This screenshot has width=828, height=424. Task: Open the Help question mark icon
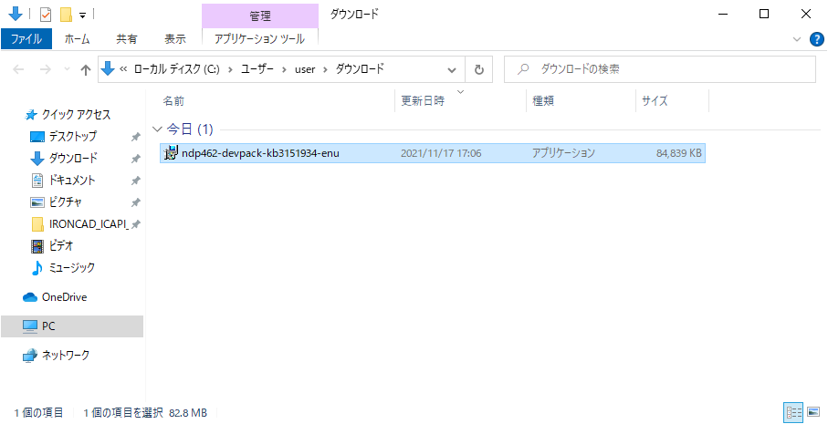[x=816, y=39]
